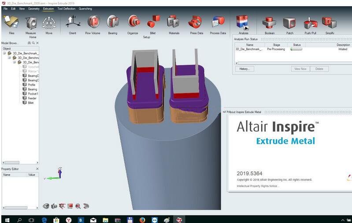
Task: Collapse the top-level 3D_Die_Benchmark tree node
Action: point(4,53)
